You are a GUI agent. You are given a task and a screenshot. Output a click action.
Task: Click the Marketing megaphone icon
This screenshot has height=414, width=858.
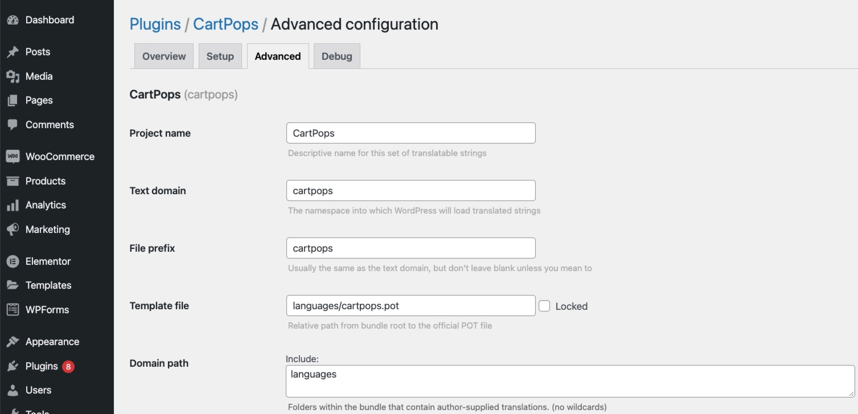(x=12, y=229)
